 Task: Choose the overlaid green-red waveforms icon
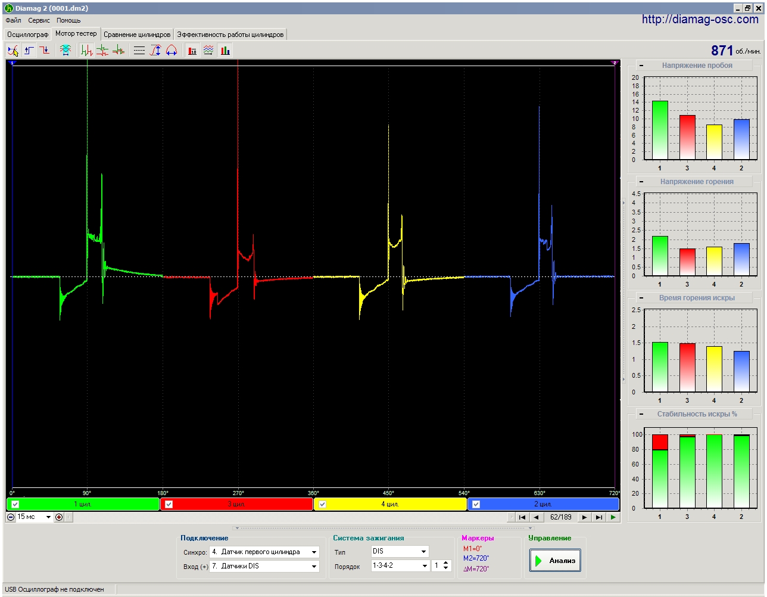click(119, 51)
